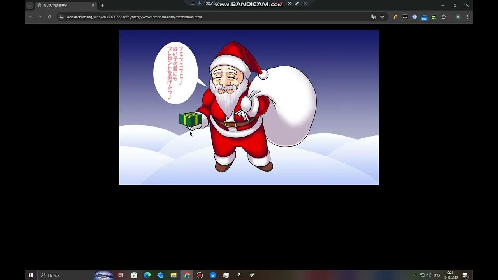Bookmark this page with the star icon

point(382,17)
